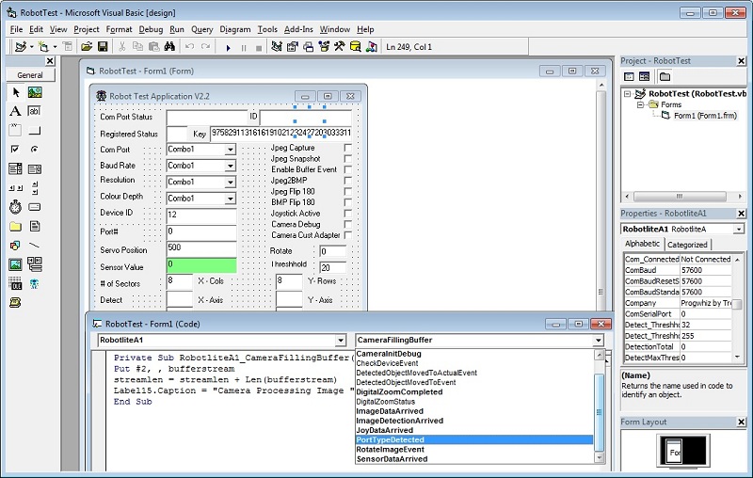The height and width of the screenshot is (478, 753).
Task: Click the Toolbox hammer-and-wrench toolbar icon
Action: coord(340,46)
